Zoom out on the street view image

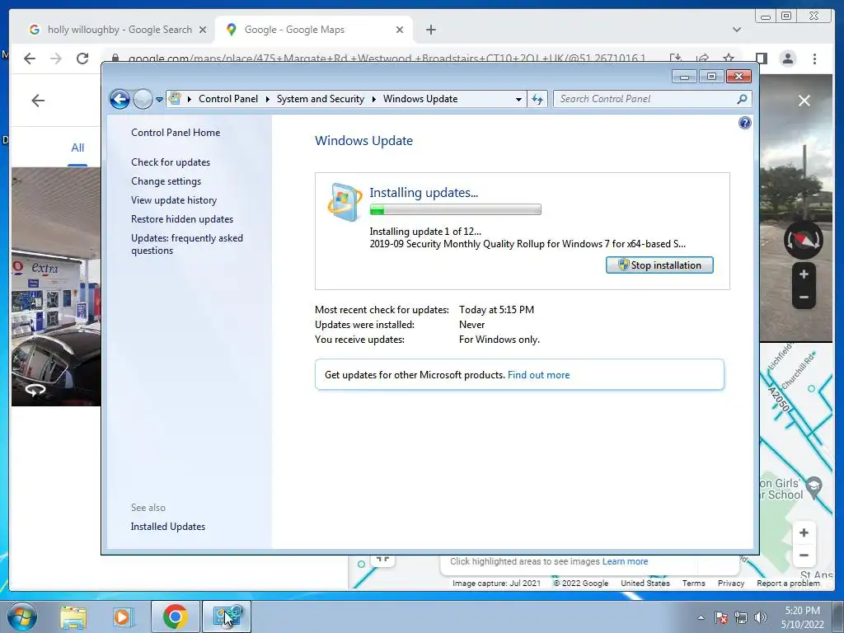point(804,297)
